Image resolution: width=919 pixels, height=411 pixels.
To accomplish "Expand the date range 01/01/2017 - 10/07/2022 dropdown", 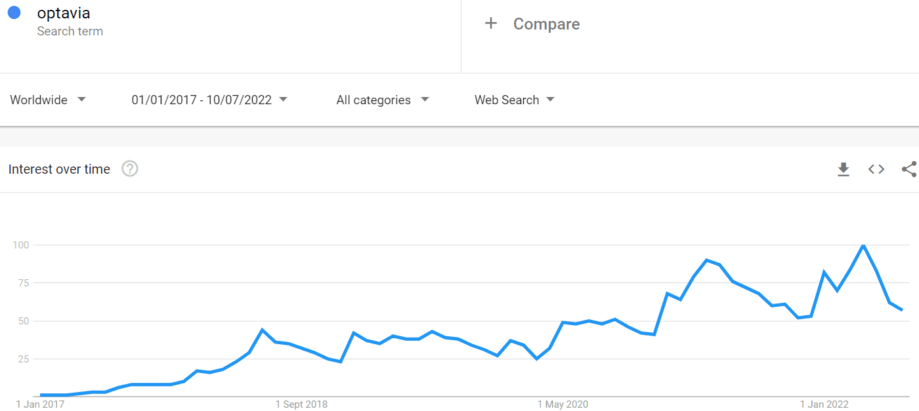I will click(x=209, y=100).
